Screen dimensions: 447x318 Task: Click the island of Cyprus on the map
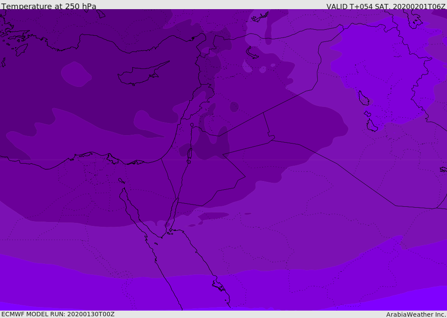[143, 74]
